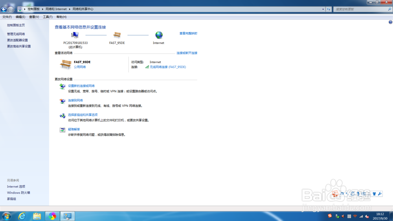Screen dimensions: 393x221
Task: Open the orange Wi-Fi tray icon
Action: [x=355, y=216]
